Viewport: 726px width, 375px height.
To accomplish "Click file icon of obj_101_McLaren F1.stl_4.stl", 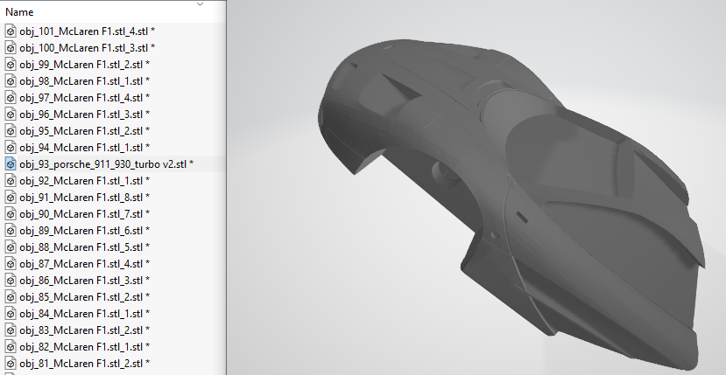I will point(11,31).
